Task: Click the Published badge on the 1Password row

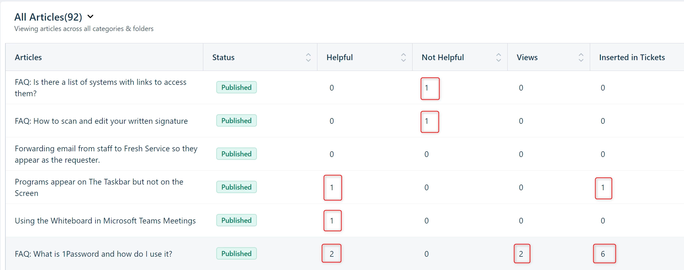Action: click(x=237, y=254)
